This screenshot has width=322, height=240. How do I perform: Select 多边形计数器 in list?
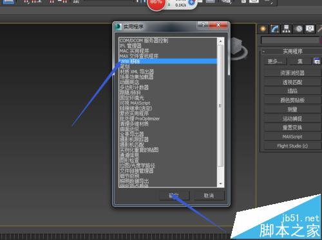pos(168,87)
